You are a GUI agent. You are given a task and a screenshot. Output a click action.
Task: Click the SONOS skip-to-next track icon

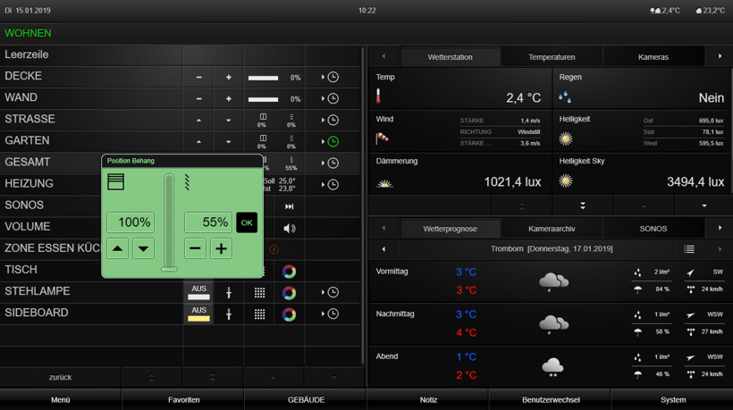(x=290, y=206)
